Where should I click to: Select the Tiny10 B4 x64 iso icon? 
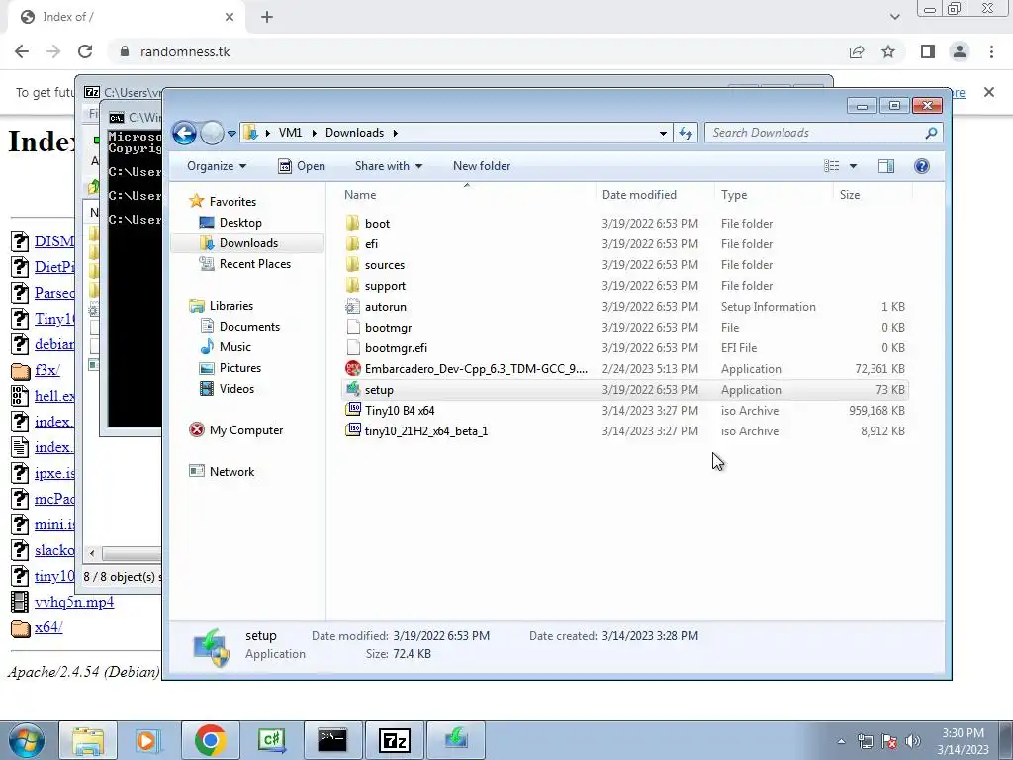click(x=353, y=410)
